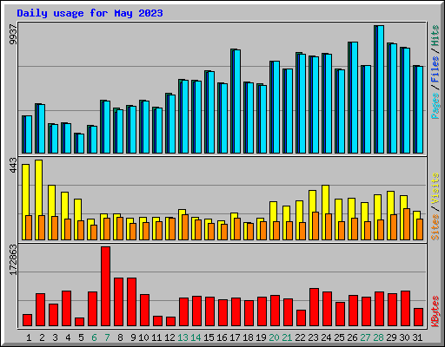Select day label 8 on the x-axis
Screen dimensions: 445x347
(120, 337)
